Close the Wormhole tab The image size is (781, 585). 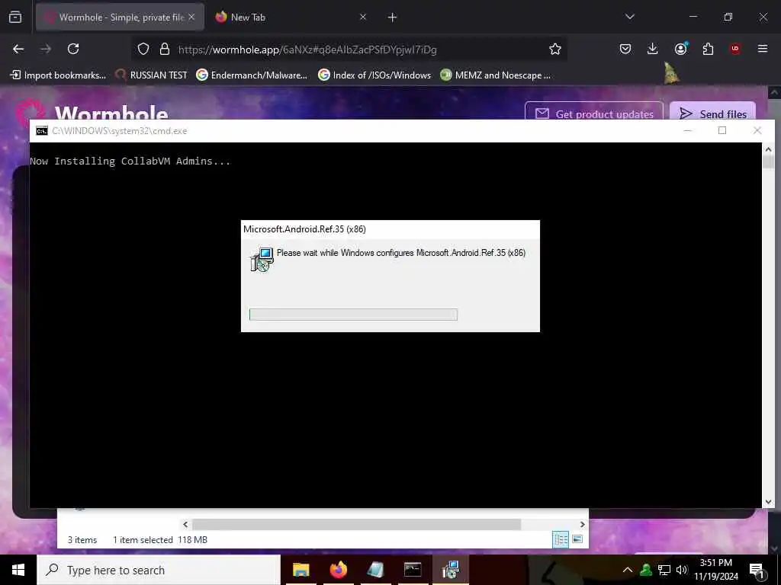(191, 17)
